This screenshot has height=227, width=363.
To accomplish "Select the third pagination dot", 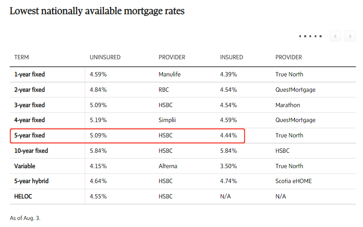I will pos(310,36).
